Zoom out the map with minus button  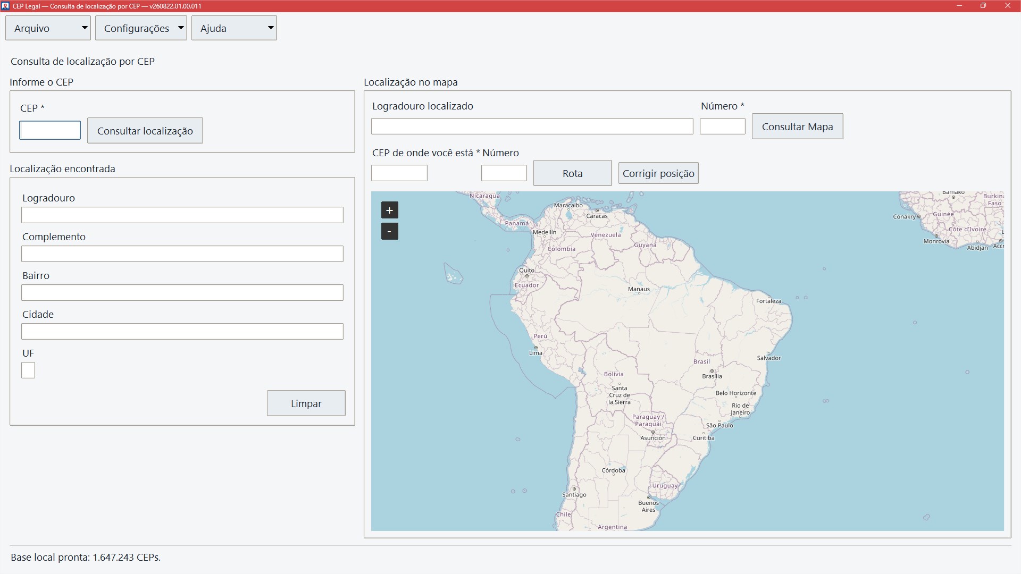(x=389, y=231)
